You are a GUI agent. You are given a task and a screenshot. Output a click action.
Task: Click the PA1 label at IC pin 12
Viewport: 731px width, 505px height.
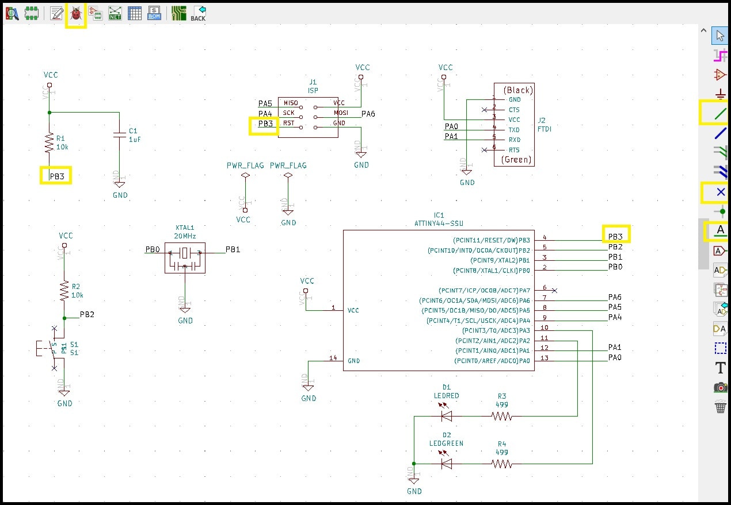coord(615,348)
